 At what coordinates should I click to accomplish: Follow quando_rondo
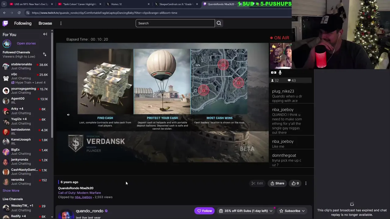pos(204,211)
